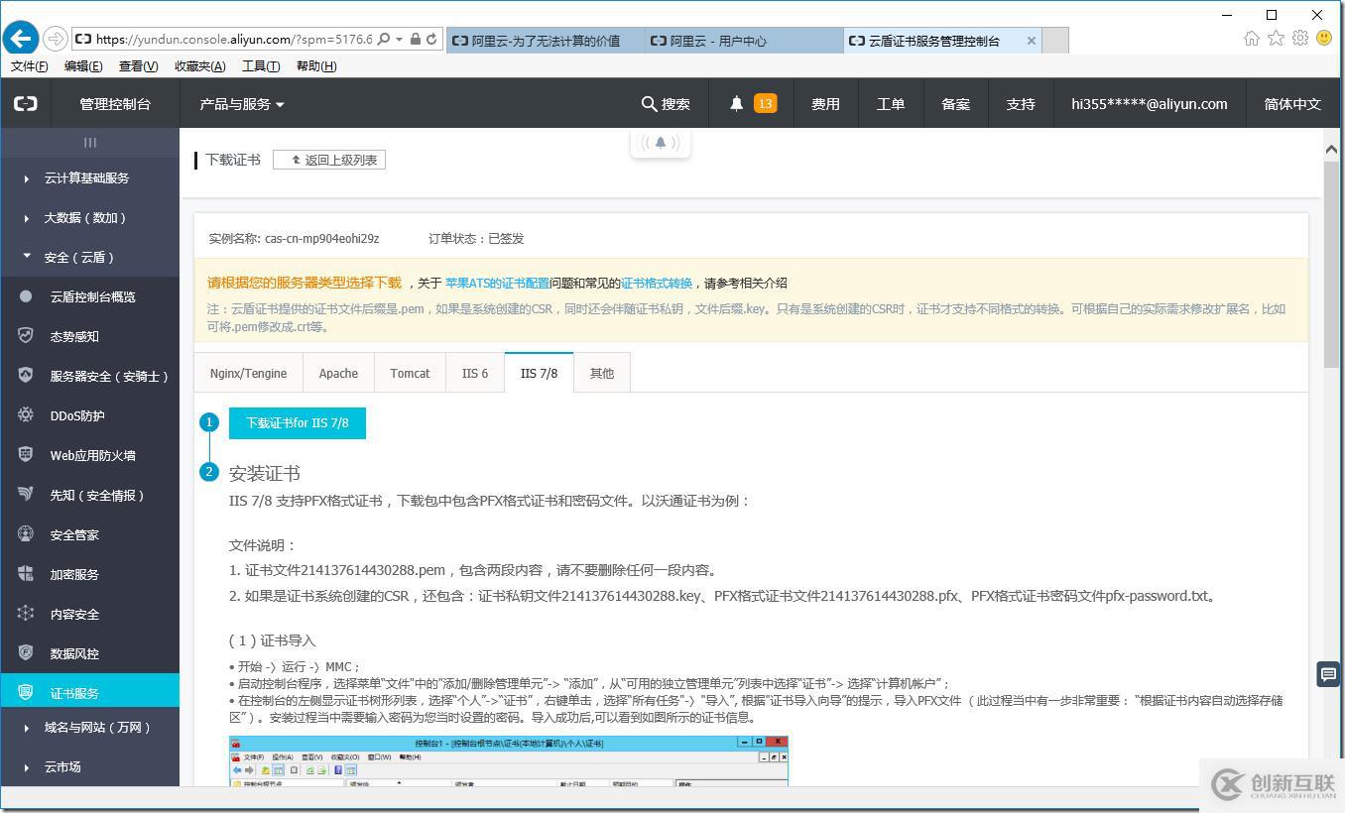Click the 安全管家 sidebar icon
This screenshot has height=813, width=1345.
pyautogui.click(x=27, y=534)
